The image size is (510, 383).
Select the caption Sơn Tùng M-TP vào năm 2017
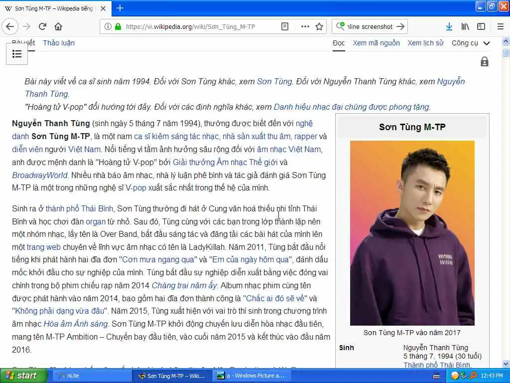coord(412,333)
